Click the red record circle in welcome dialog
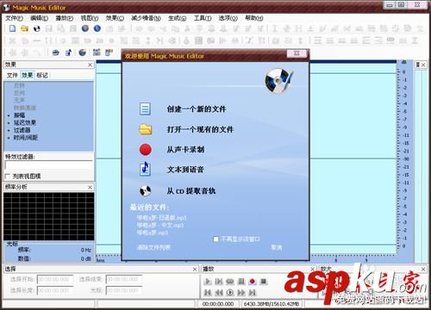The width and height of the screenshot is (431, 310). (146, 150)
